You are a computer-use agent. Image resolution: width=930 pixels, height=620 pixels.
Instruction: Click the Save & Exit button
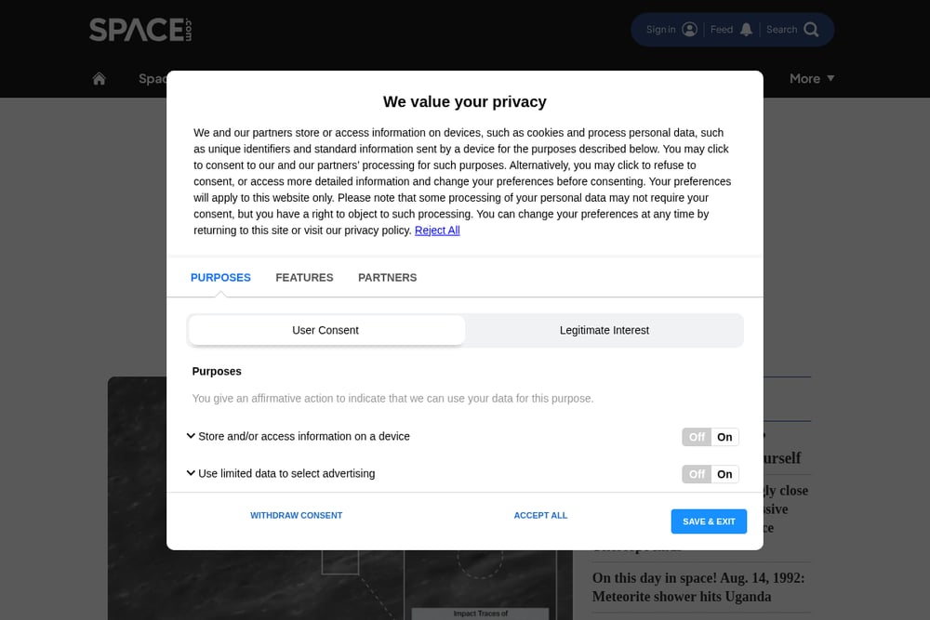coord(709,521)
